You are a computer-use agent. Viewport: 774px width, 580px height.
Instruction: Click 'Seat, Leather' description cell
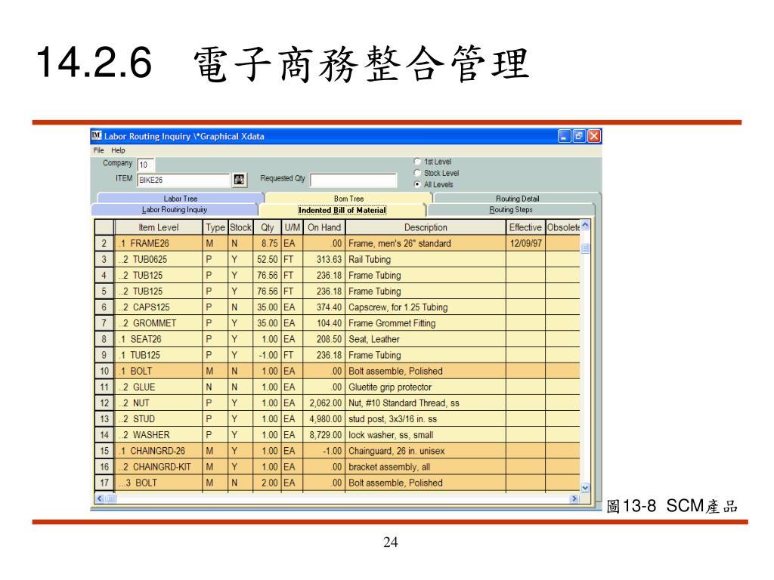tap(426, 339)
